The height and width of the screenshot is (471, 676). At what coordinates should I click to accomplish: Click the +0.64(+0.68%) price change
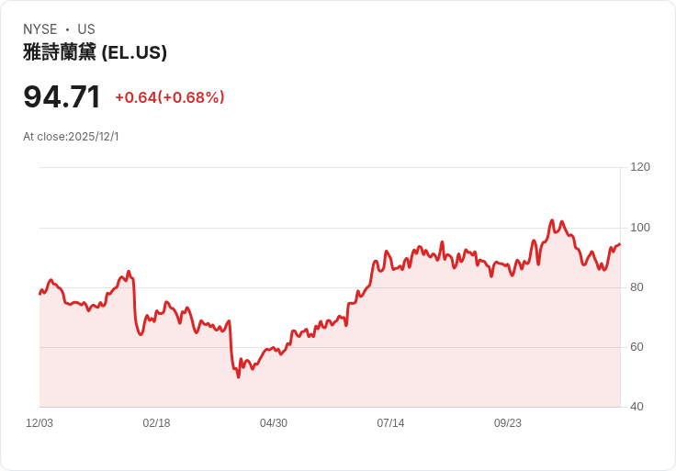(170, 97)
